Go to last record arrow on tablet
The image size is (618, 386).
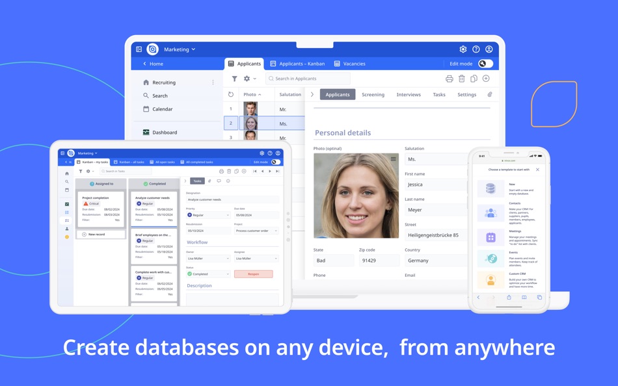point(278,172)
